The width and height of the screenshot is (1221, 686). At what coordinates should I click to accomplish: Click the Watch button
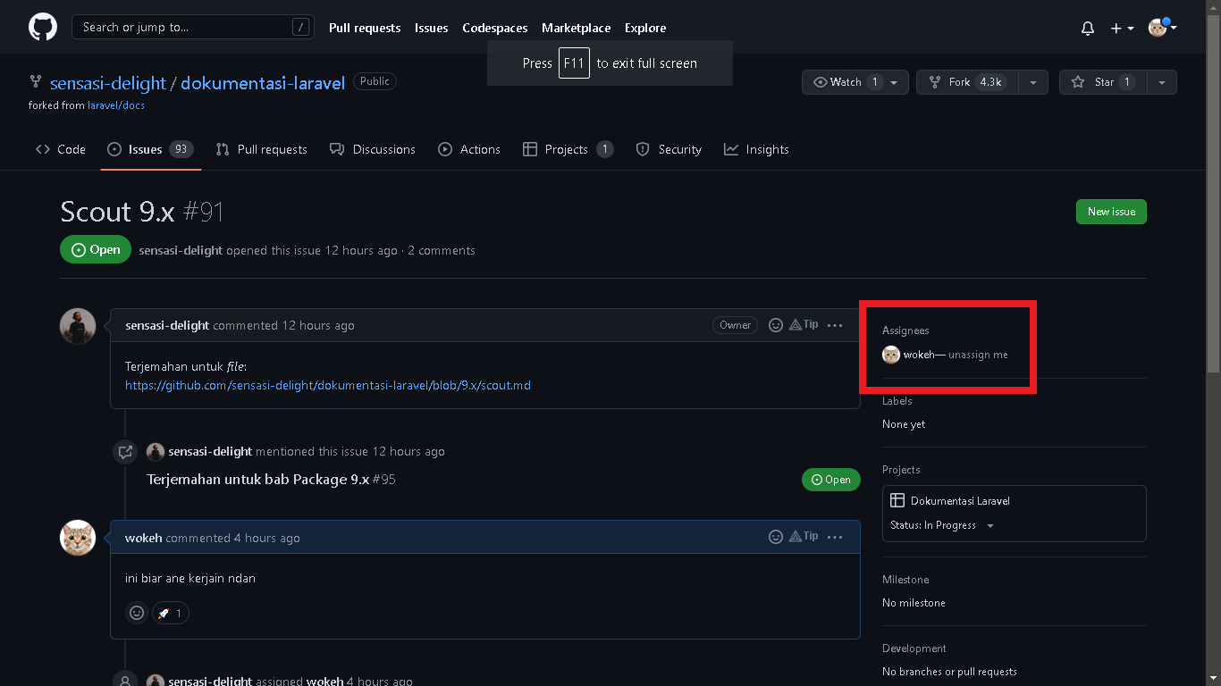pyautogui.click(x=847, y=82)
